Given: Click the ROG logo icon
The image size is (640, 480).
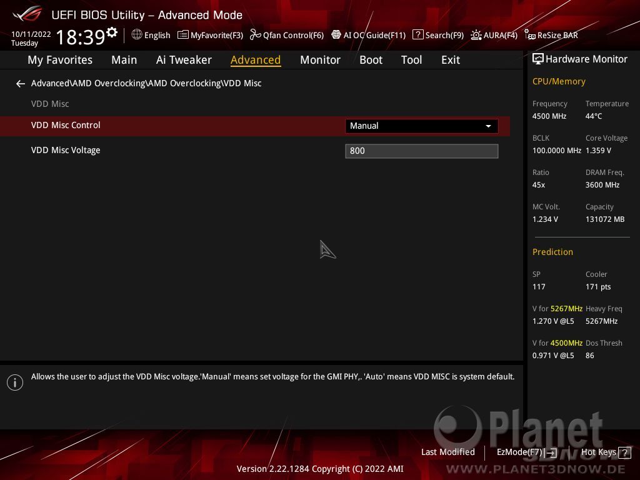Looking at the screenshot, I should 27,14.
